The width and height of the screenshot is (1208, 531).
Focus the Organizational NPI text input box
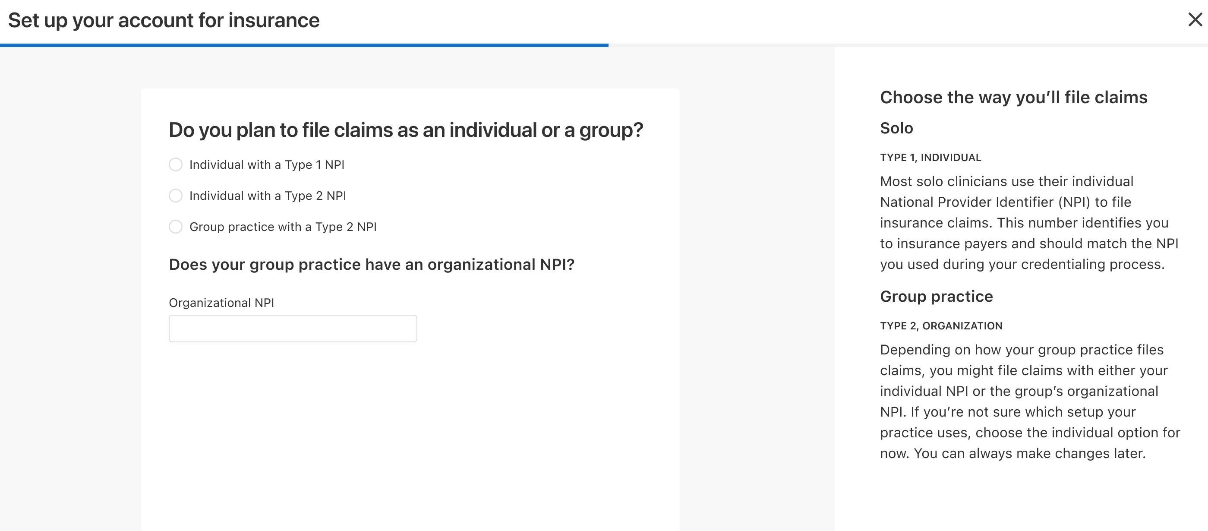[x=293, y=329]
